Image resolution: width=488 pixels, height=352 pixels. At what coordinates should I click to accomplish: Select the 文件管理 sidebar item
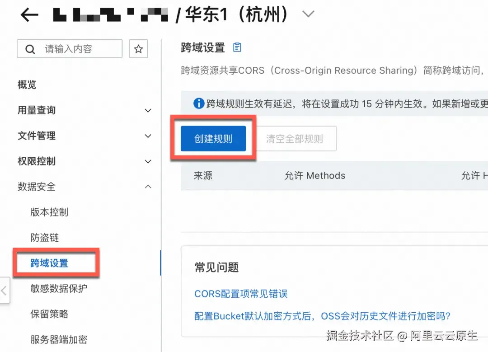(37, 136)
